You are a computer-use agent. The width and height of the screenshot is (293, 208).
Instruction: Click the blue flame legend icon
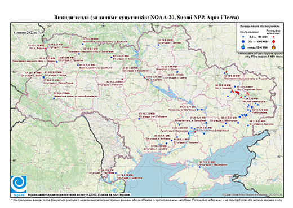(x=243, y=47)
